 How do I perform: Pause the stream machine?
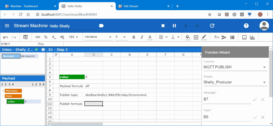(x=174, y=26)
